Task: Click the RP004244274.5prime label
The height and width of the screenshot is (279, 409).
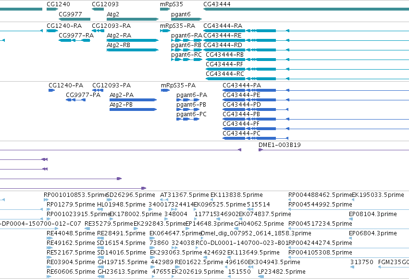Action: coord(320,243)
